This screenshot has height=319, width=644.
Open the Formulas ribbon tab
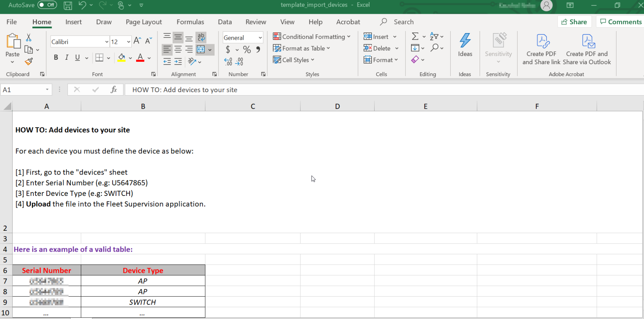(x=190, y=22)
